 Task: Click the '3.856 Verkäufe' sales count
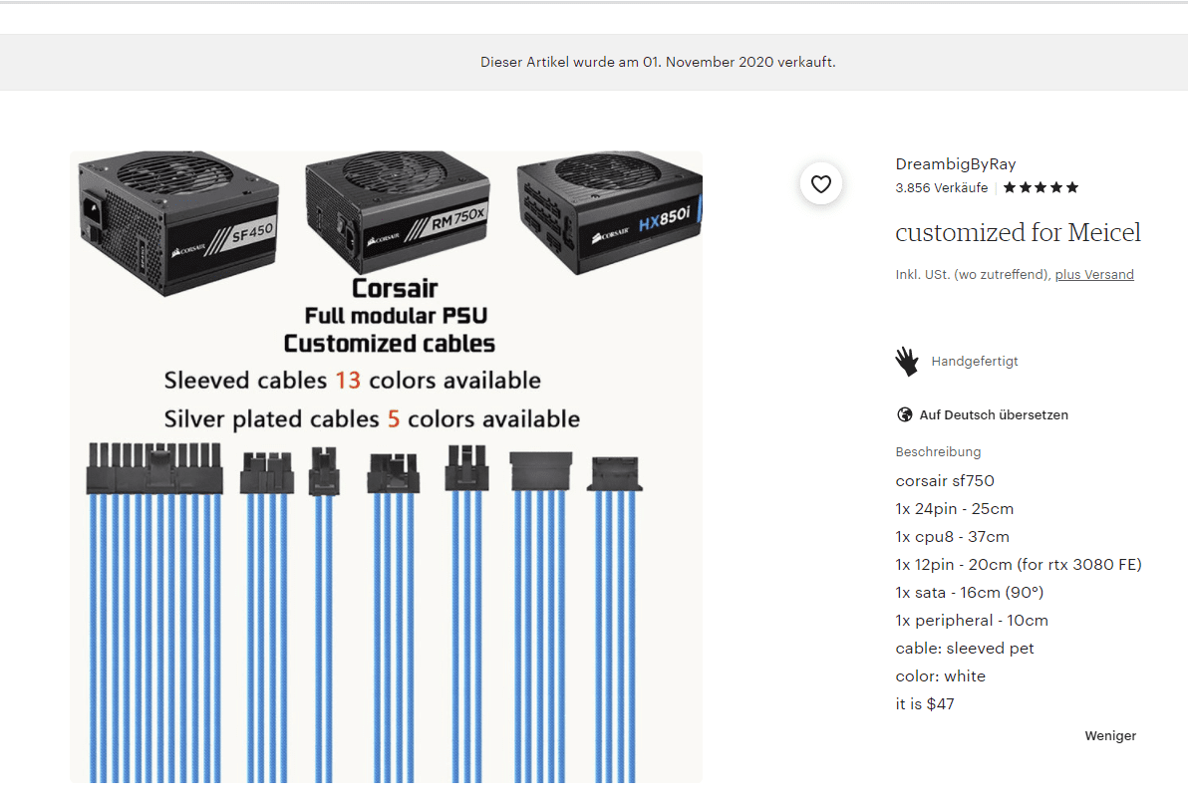pyautogui.click(x=942, y=187)
